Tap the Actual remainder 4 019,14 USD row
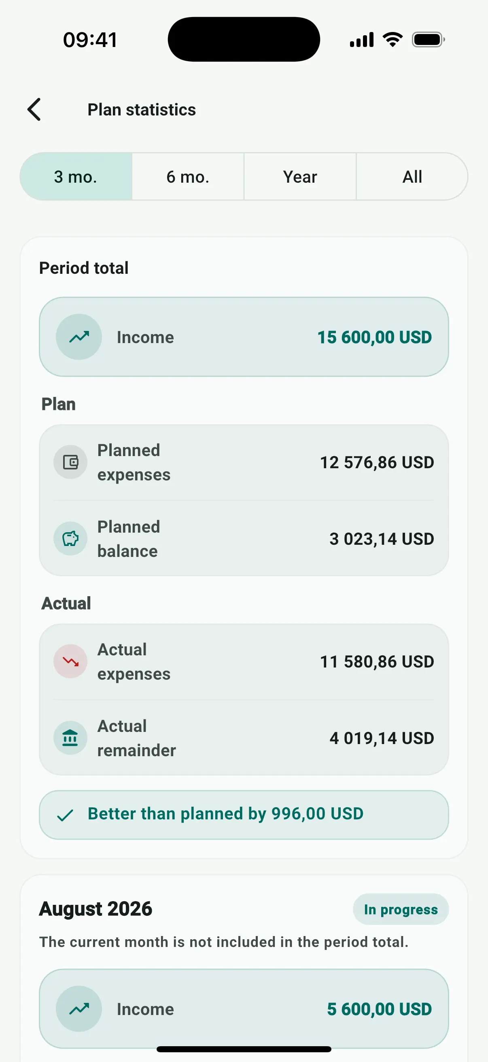 click(244, 738)
